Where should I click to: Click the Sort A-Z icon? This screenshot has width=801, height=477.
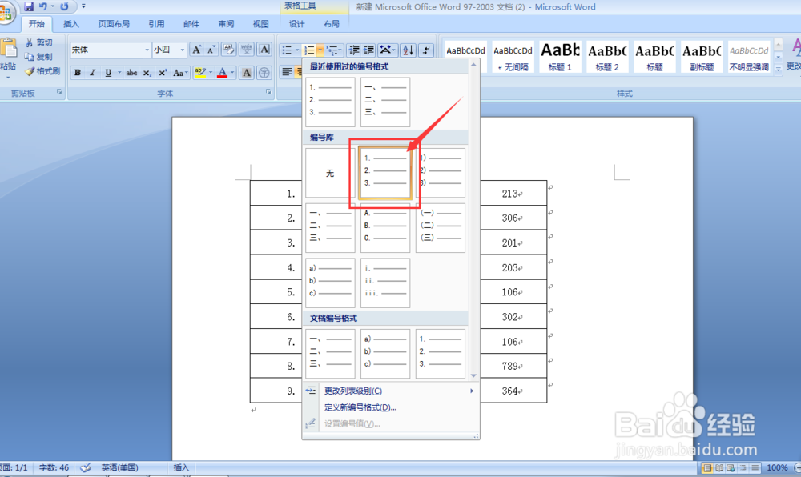(x=409, y=50)
